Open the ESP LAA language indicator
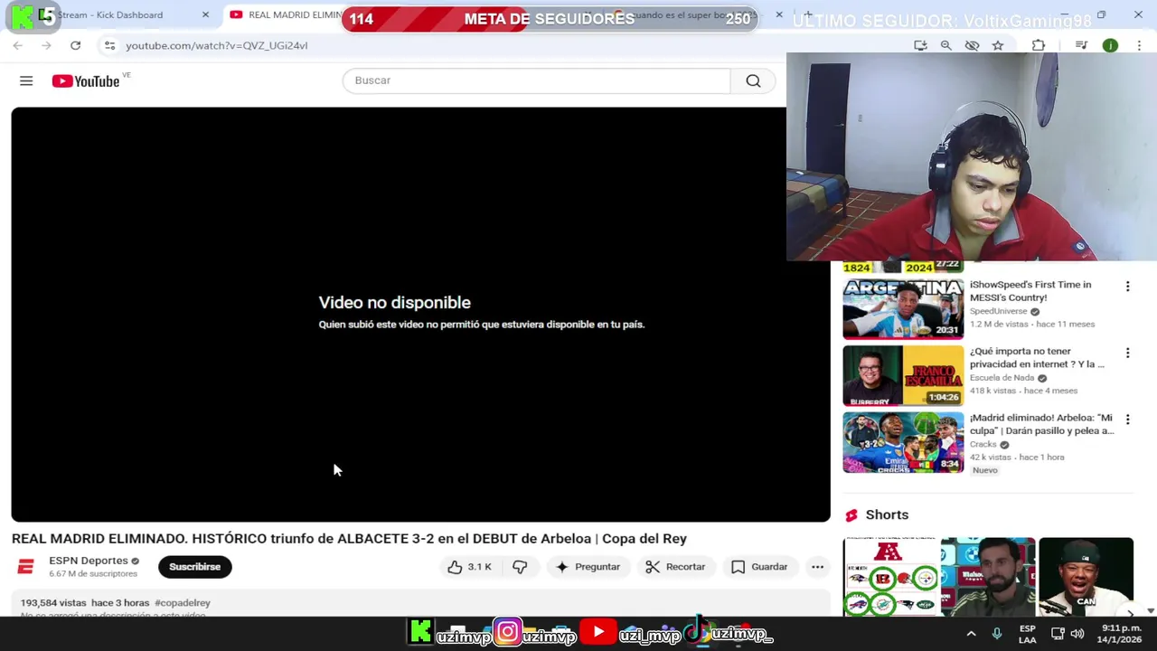Image resolution: width=1157 pixels, height=651 pixels. click(x=1028, y=634)
